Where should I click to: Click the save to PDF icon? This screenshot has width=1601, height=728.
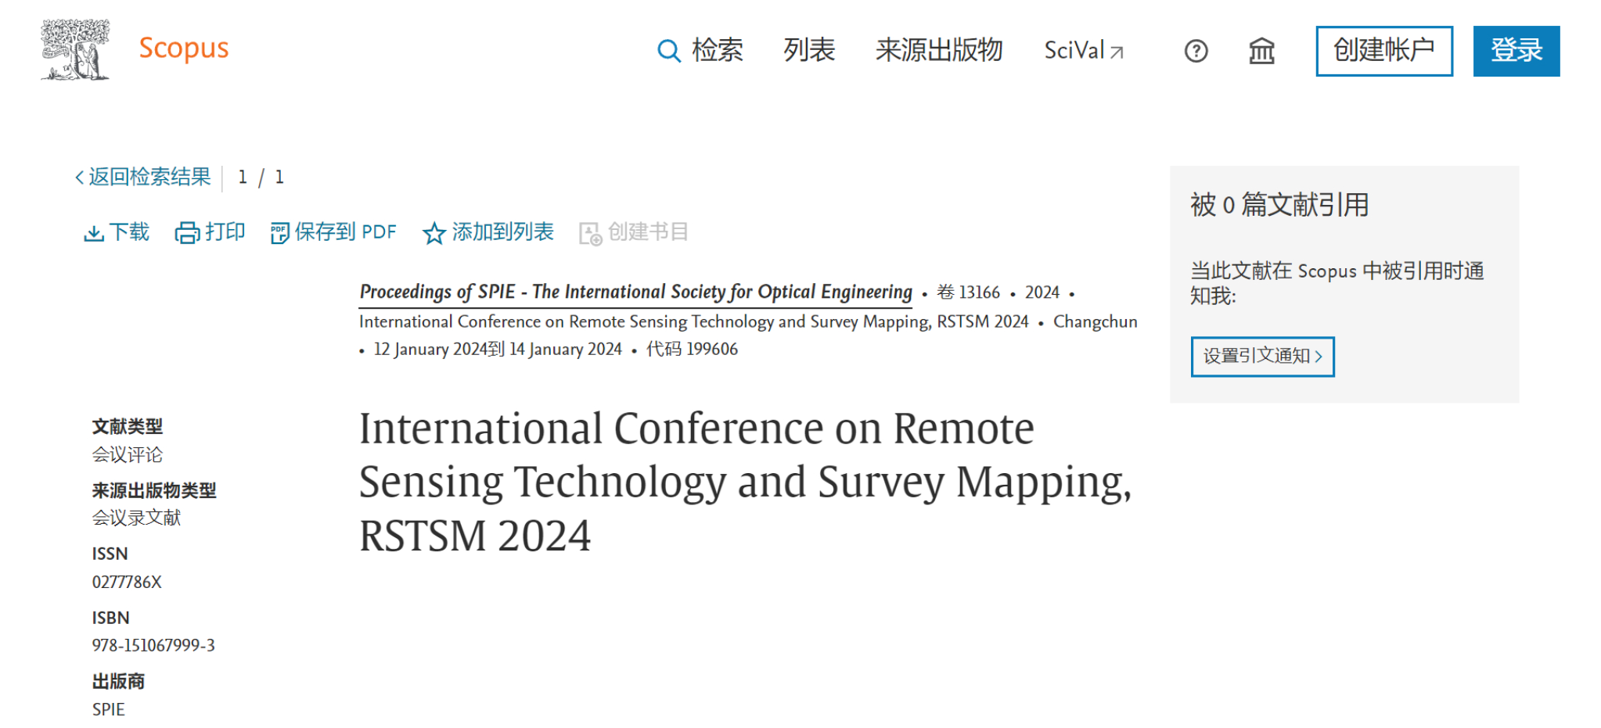(279, 233)
